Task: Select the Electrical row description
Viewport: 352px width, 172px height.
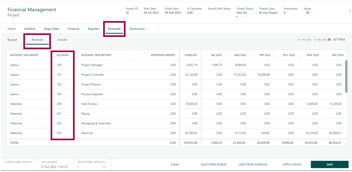Action: [87, 133]
